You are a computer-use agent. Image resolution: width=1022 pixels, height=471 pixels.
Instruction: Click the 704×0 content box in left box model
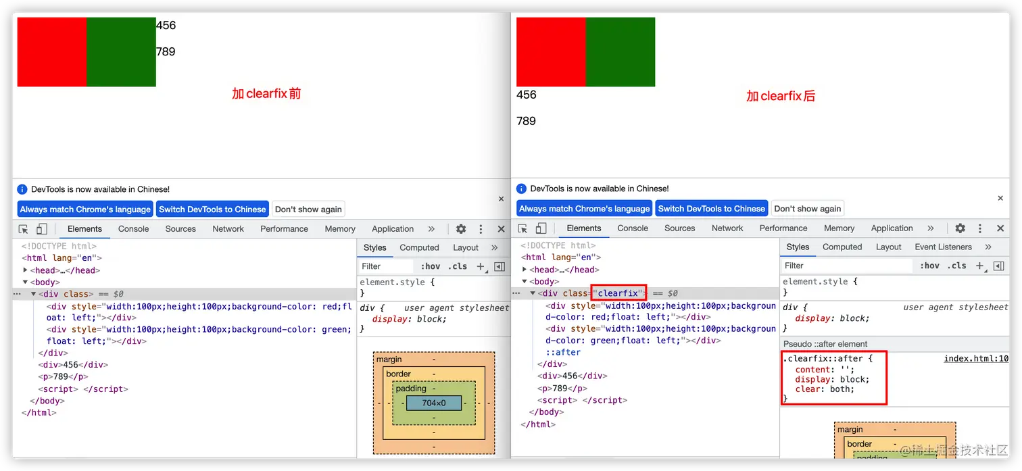click(x=434, y=403)
